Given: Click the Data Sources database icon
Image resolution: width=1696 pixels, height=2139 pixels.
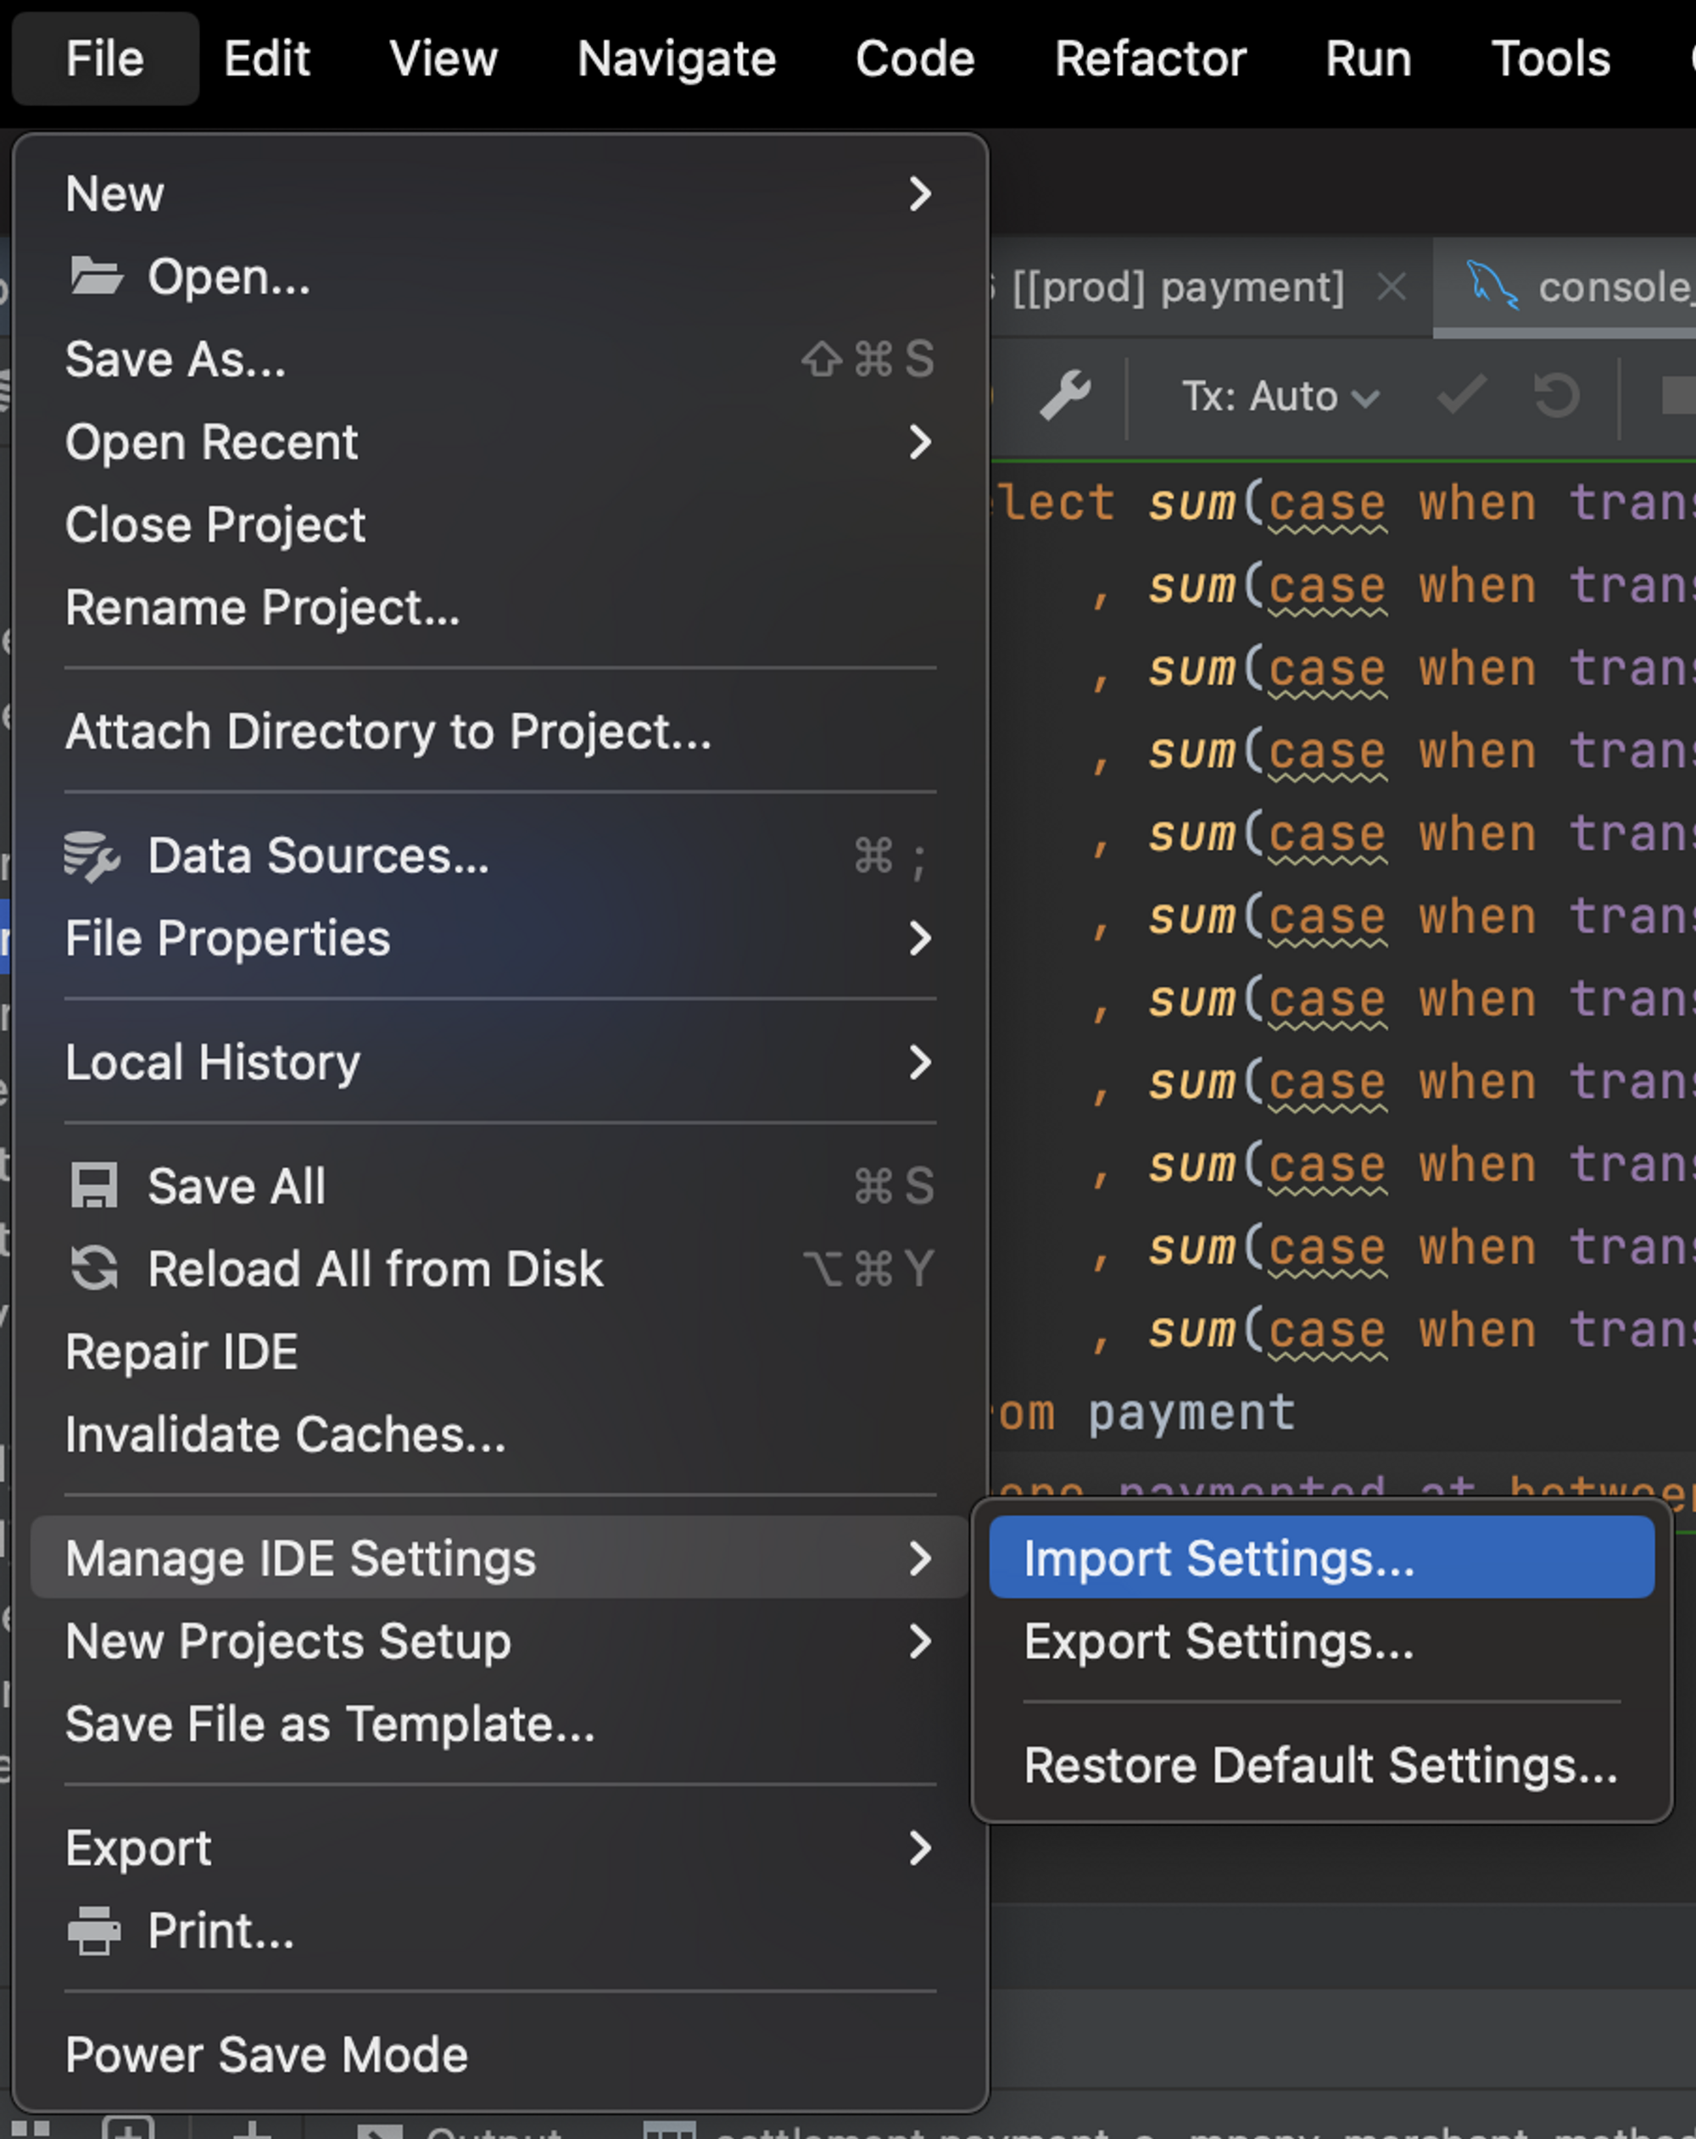Looking at the screenshot, I should pyautogui.click(x=92, y=856).
